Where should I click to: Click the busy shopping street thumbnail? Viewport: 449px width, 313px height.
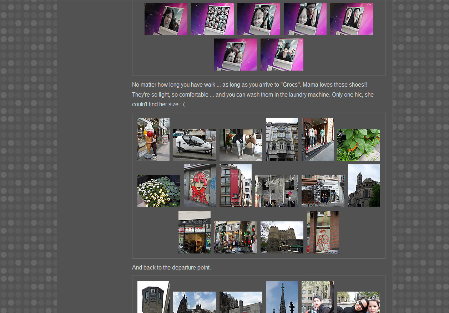[x=235, y=237]
